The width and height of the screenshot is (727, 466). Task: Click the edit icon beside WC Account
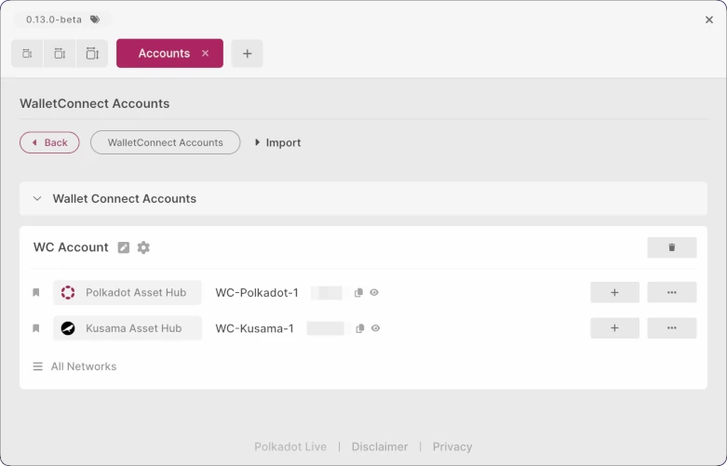pyautogui.click(x=124, y=247)
